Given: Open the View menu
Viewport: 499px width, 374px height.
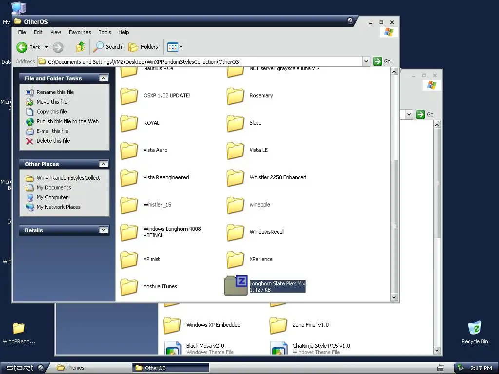Looking at the screenshot, I should pos(56,32).
